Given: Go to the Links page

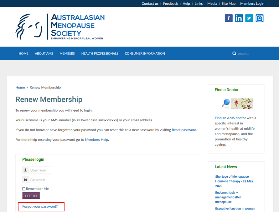Looking at the screenshot, I should pos(199,3).
